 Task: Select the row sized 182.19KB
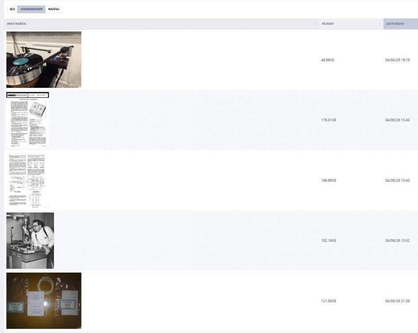coord(211,240)
